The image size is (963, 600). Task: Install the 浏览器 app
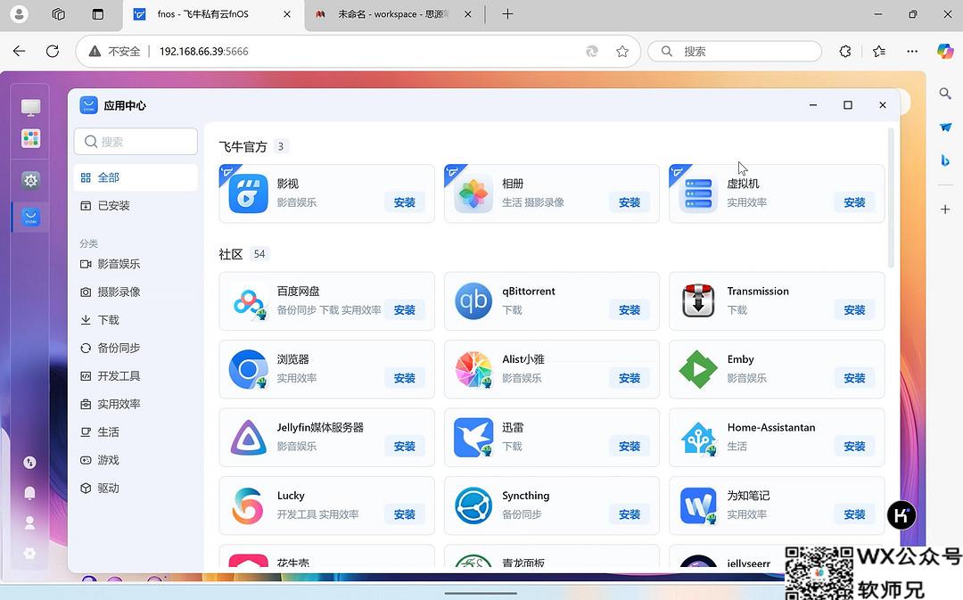[x=405, y=378]
